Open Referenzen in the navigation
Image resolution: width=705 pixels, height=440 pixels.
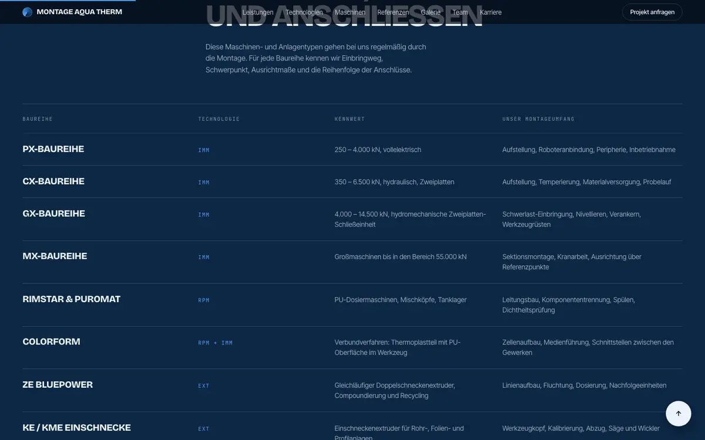[x=393, y=12]
